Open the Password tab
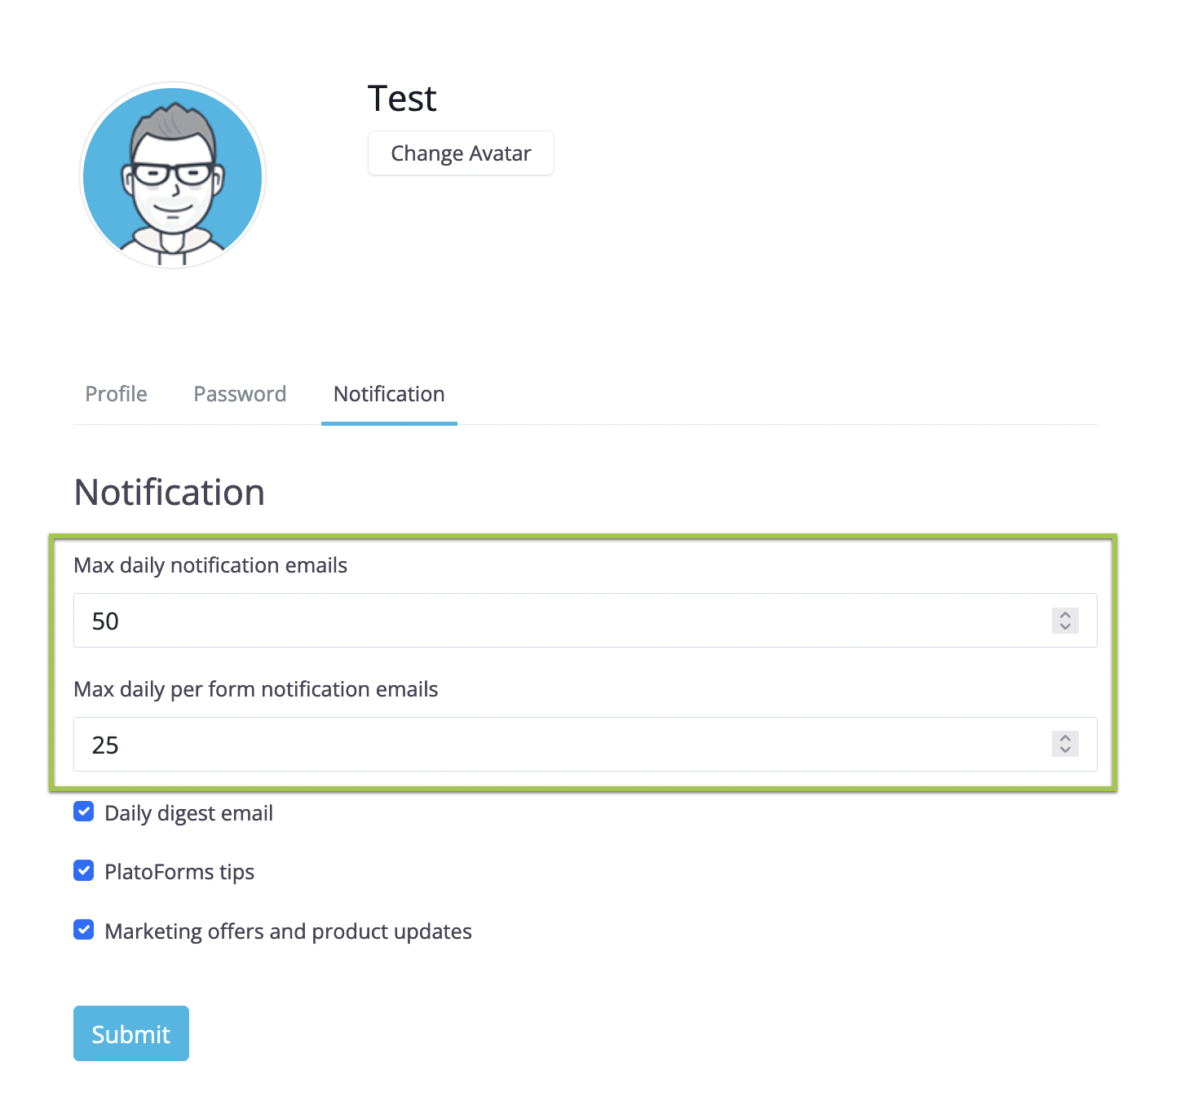This screenshot has width=1184, height=1106. (240, 394)
